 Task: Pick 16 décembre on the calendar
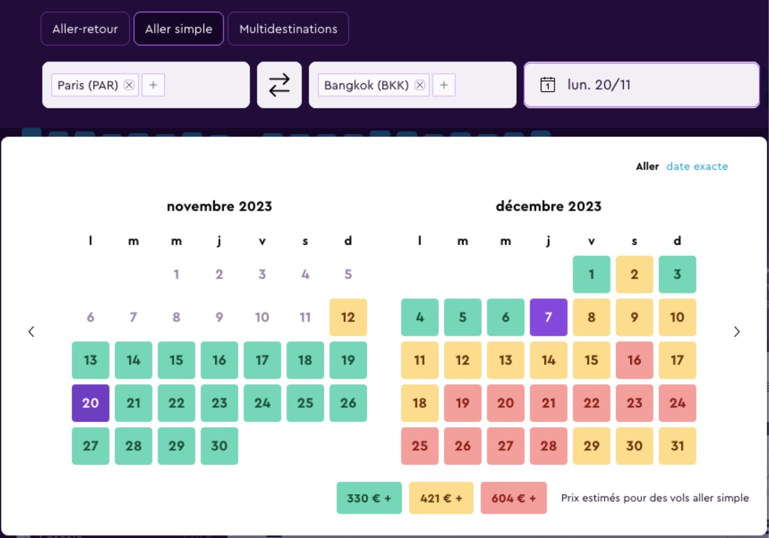click(x=634, y=360)
